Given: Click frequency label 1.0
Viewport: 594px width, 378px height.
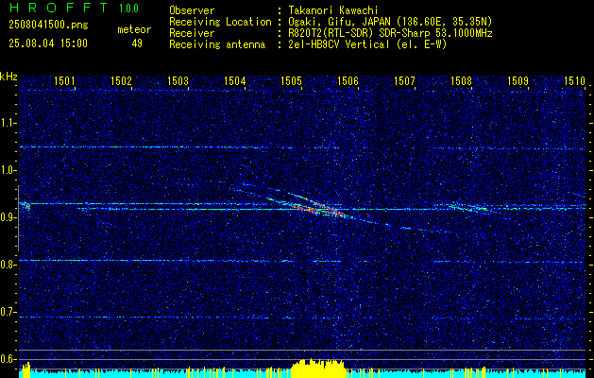Looking at the screenshot, I should coord(8,171).
